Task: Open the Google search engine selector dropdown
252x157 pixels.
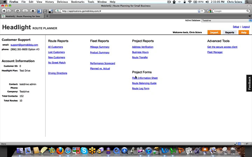Action: [x=210, y=11]
